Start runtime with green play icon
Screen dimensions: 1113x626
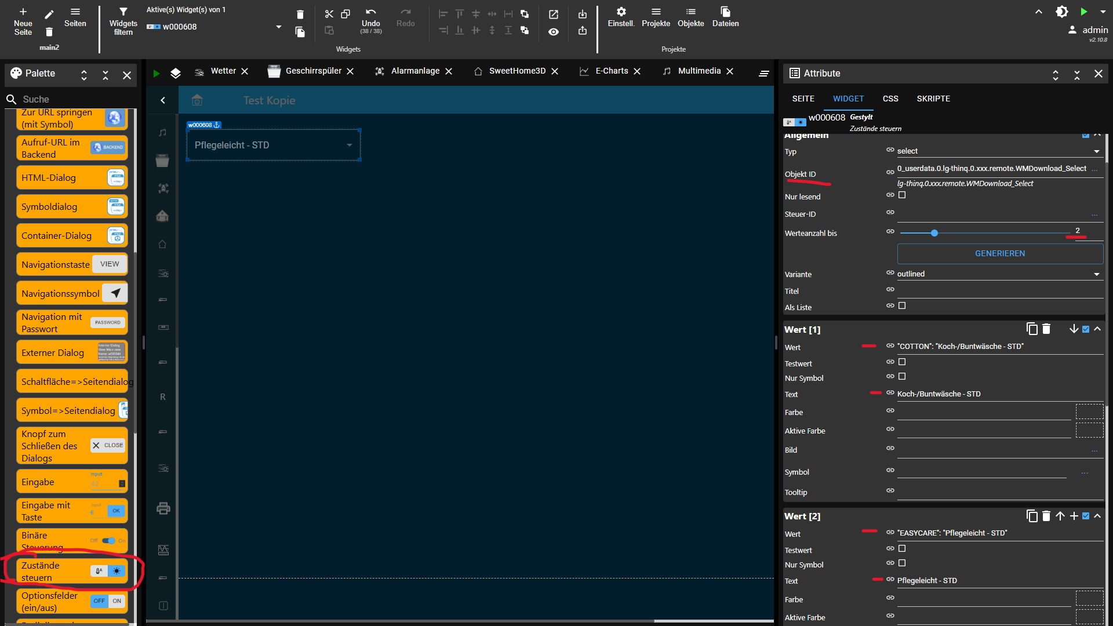pyautogui.click(x=1083, y=12)
